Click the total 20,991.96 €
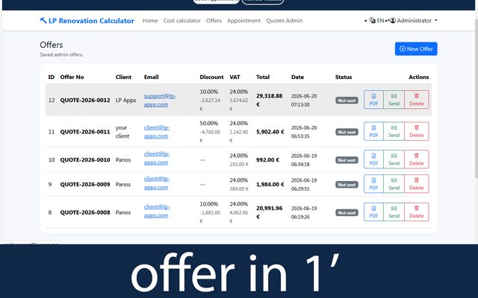This screenshot has height=298, width=478. tap(269, 212)
